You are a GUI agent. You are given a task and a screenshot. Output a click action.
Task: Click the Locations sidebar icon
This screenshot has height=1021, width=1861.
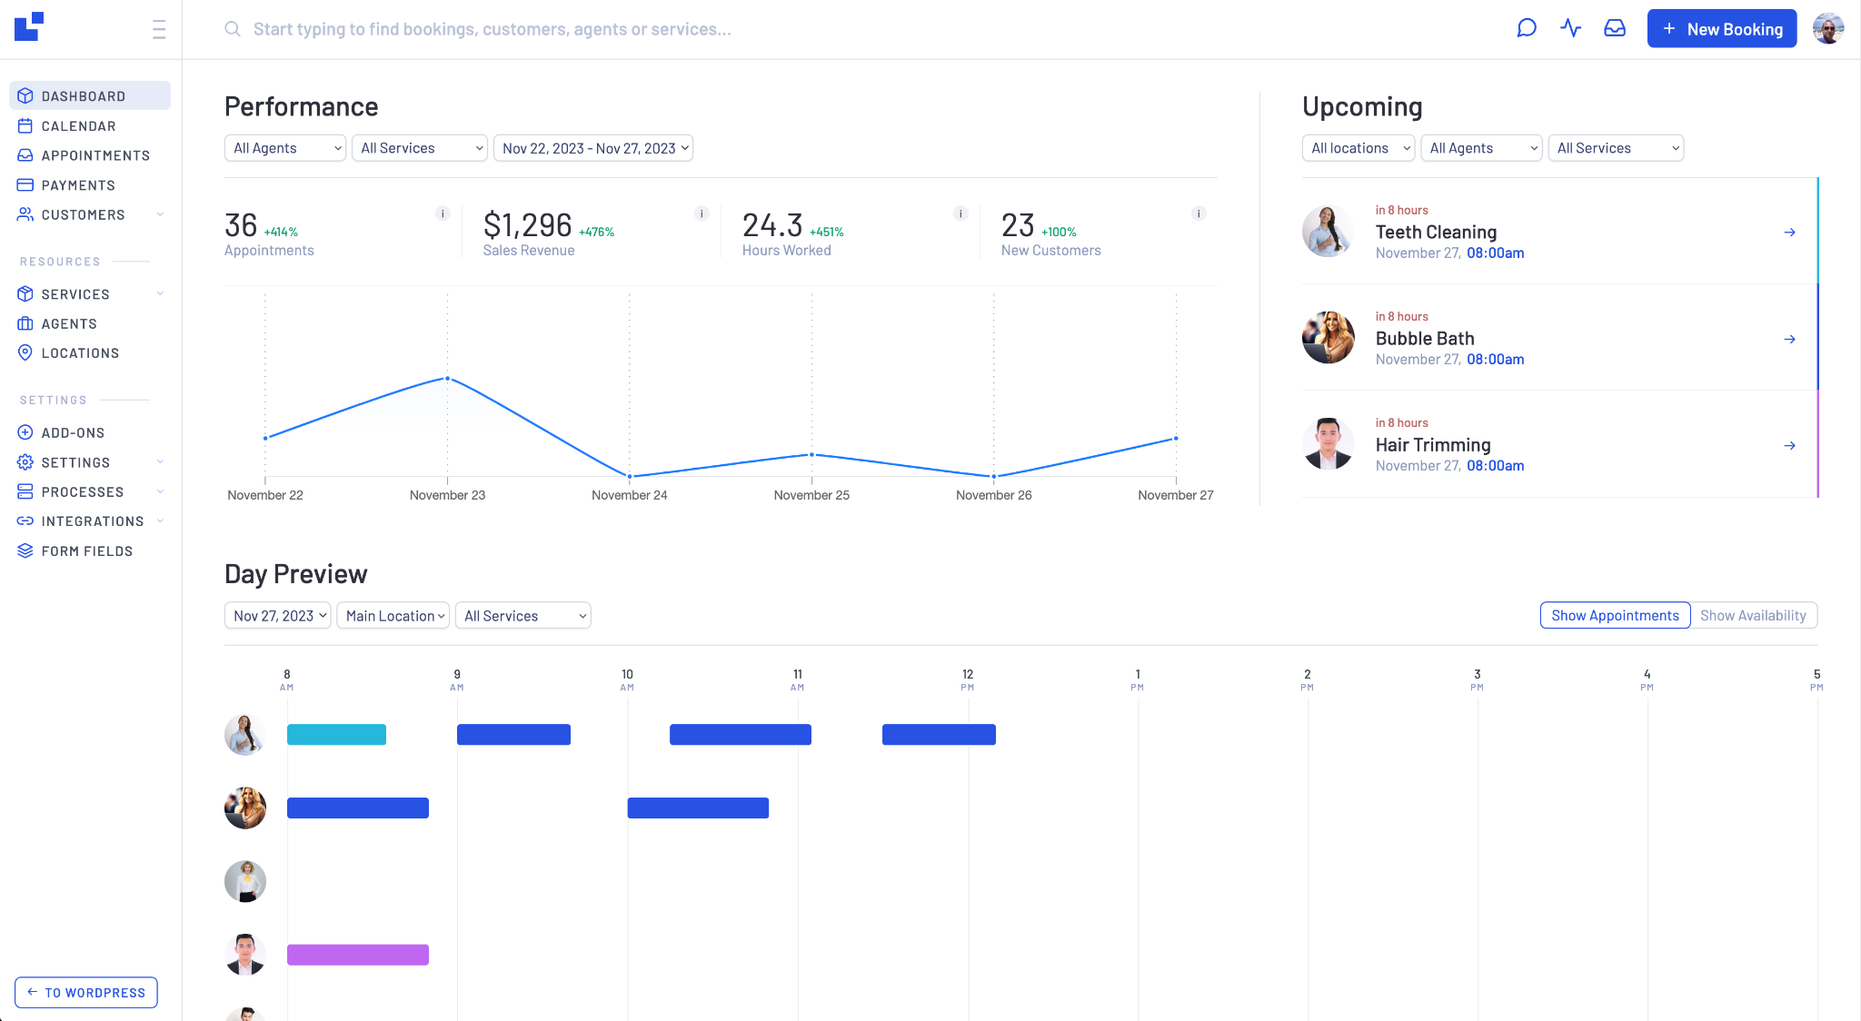point(25,352)
